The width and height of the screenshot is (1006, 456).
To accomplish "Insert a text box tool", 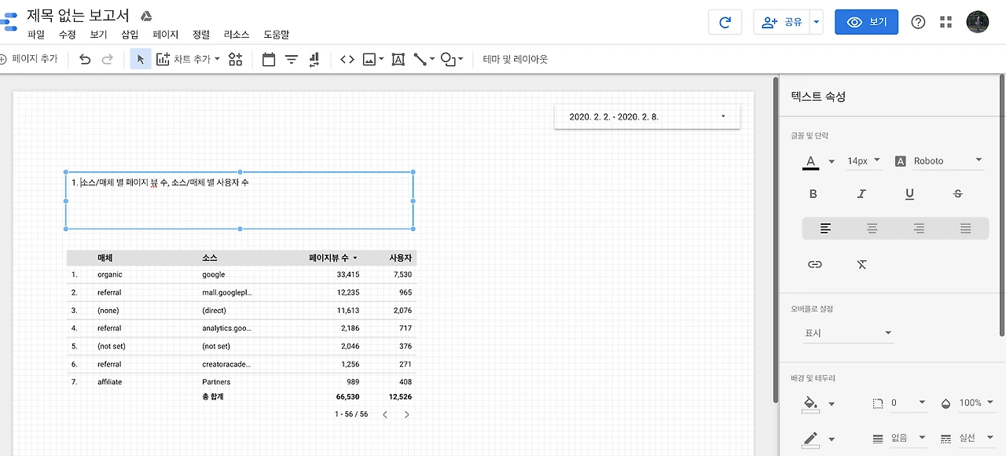I will click(398, 59).
